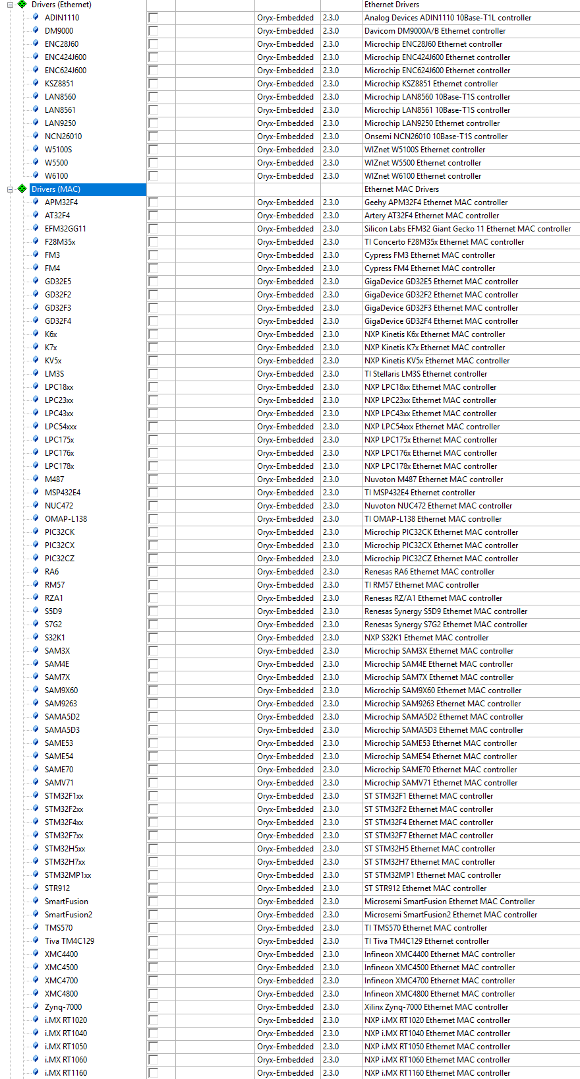Image resolution: width=580 pixels, height=1079 pixels.
Task: Collapse the Drivers (MAC) tree node
Action: click(x=10, y=189)
